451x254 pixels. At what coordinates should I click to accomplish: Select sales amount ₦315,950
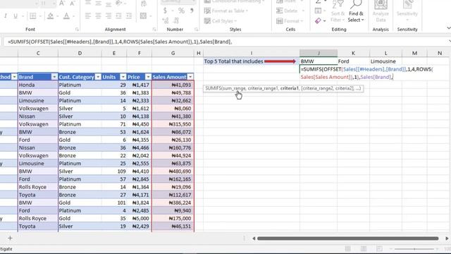click(x=173, y=124)
